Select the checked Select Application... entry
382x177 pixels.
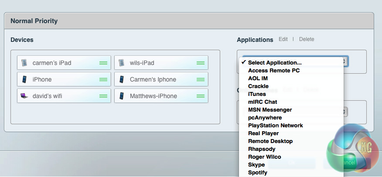click(275, 63)
